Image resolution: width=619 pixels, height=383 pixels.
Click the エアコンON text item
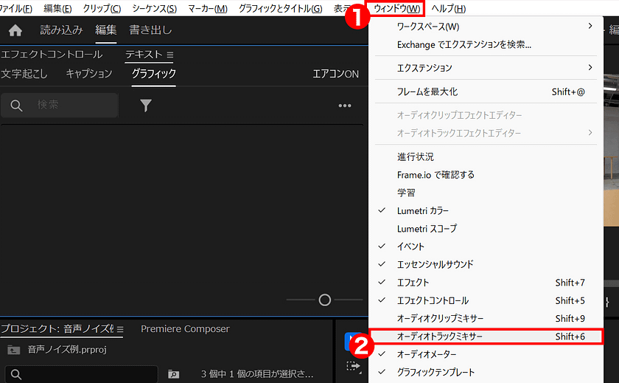[x=335, y=74]
